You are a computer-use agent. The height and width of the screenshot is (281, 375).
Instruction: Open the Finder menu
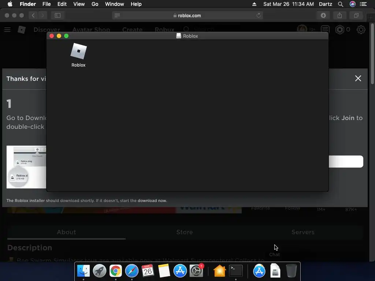(x=28, y=4)
